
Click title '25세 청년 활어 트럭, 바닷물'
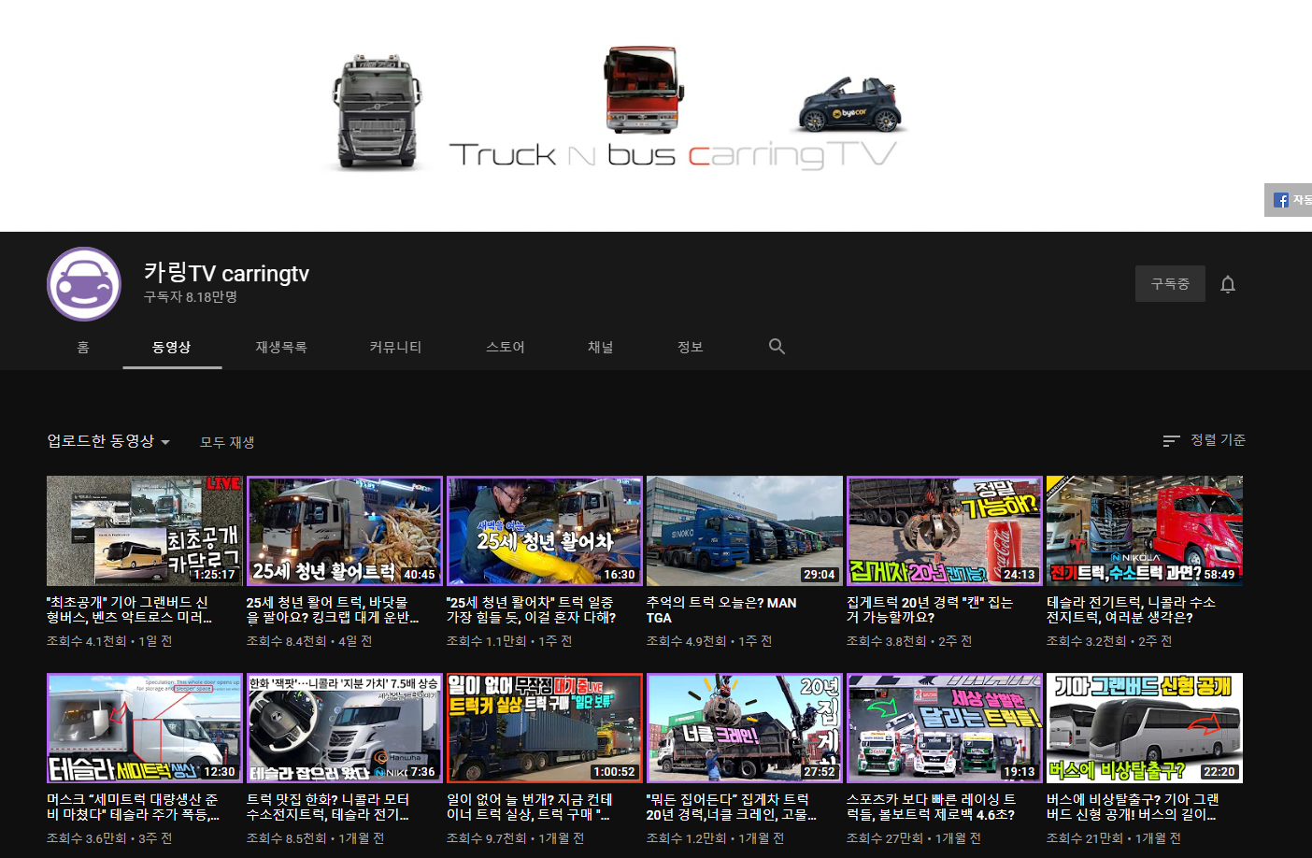[333, 609]
